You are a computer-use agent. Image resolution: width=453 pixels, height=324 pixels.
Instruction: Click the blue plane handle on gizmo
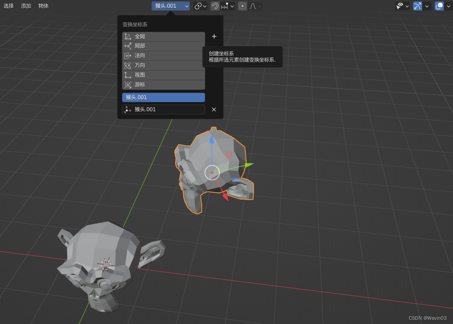point(235,180)
